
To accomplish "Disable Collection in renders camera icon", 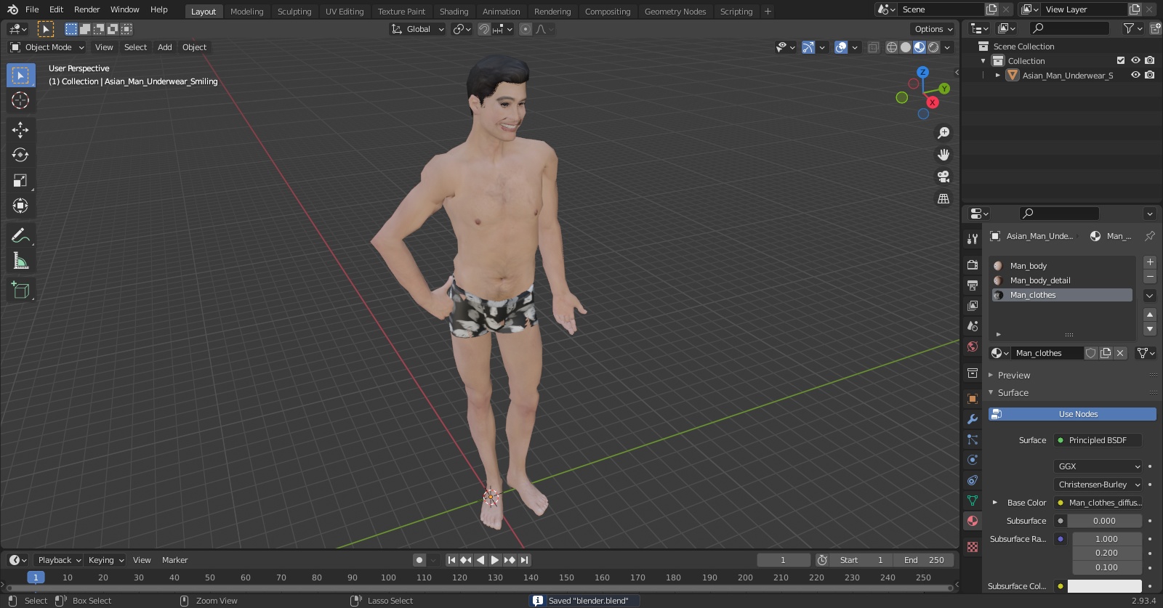I will 1150,60.
